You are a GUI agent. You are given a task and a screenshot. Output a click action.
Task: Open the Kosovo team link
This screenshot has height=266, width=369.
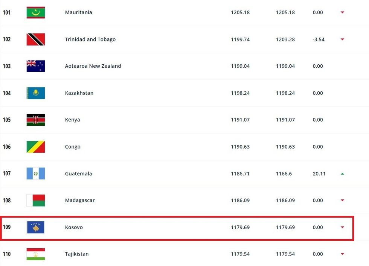click(x=74, y=227)
